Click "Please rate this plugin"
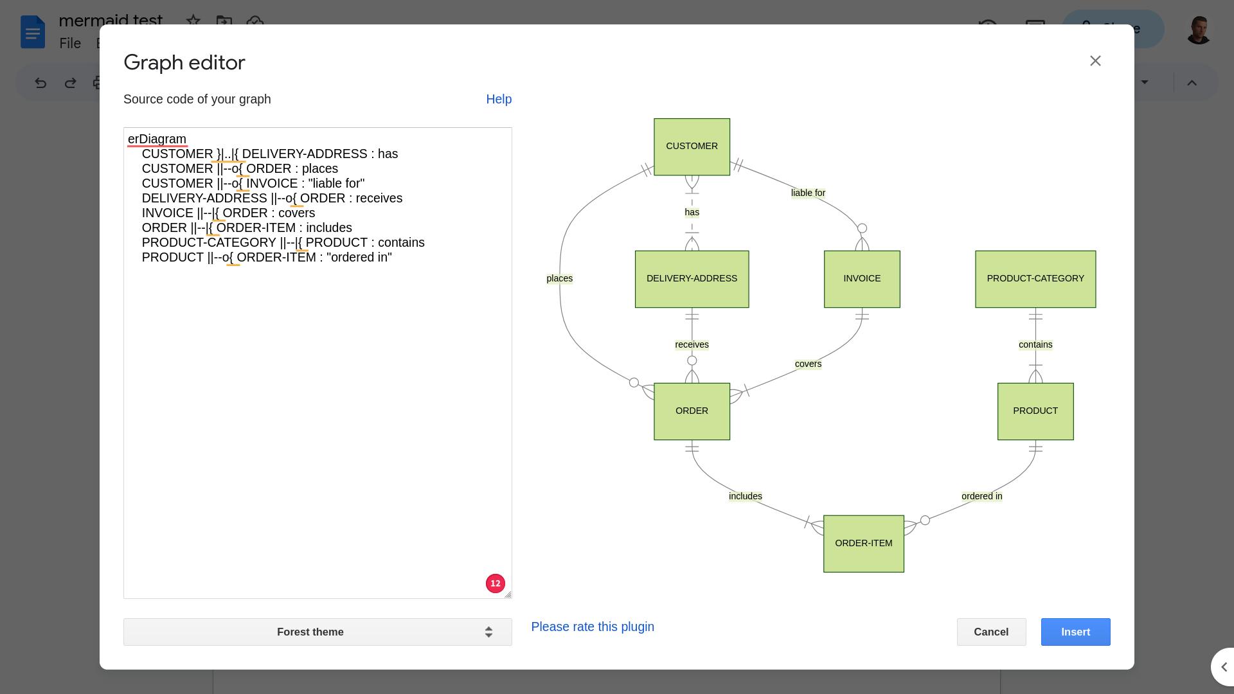The width and height of the screenshot is (1234, 694). pos(592,627)
